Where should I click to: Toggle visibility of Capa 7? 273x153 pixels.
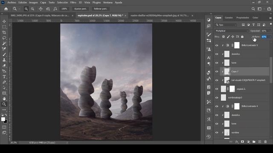pos(217,71)
